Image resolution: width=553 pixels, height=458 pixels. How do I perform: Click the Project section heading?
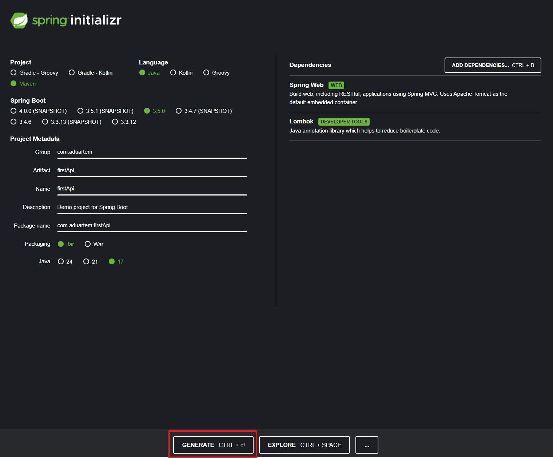pos(21,63)
